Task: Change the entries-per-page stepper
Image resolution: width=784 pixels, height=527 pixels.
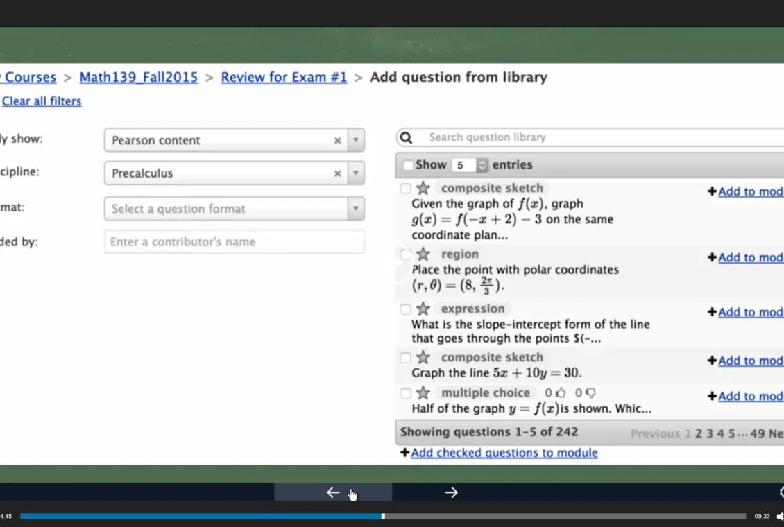Action: [x=482, y=165]
